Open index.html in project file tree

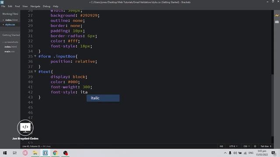click(x=10, y=47)
